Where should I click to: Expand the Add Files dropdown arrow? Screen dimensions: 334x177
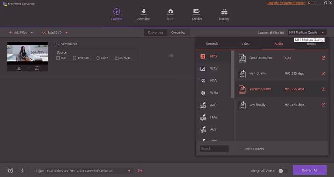(32, 33)
